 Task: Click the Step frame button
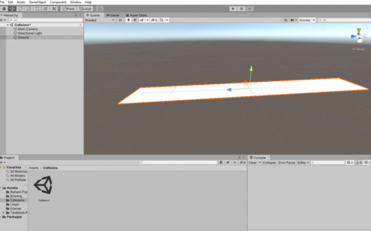tap(250, 9)
